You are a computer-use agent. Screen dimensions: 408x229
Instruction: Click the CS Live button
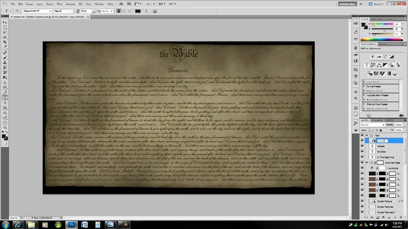click(375, 4)
